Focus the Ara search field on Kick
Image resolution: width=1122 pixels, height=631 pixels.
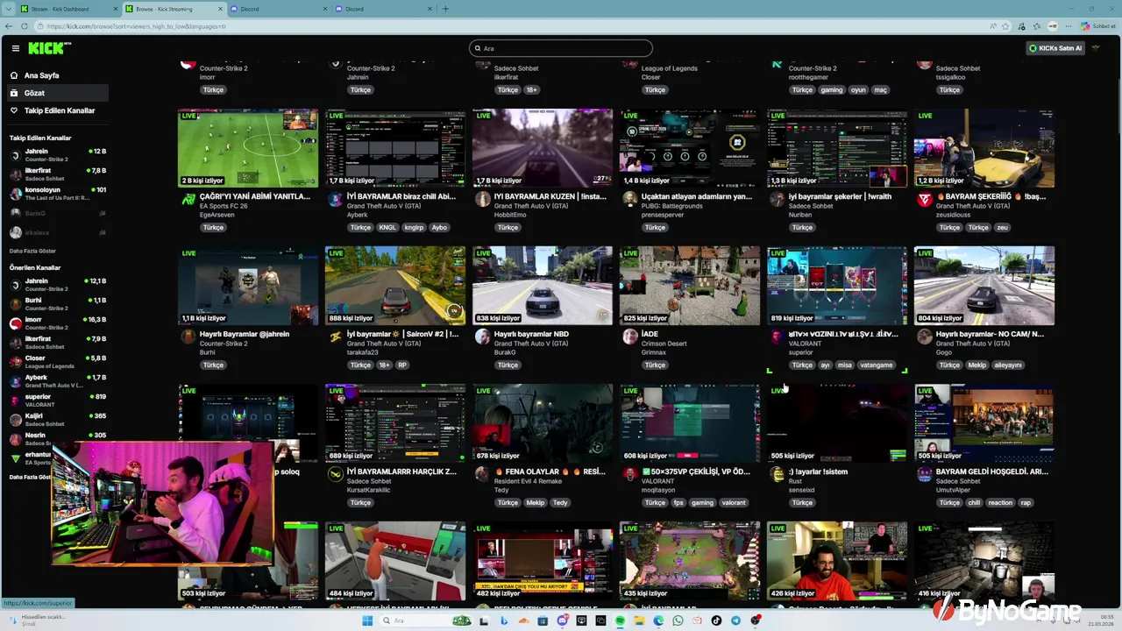(561, 48)
